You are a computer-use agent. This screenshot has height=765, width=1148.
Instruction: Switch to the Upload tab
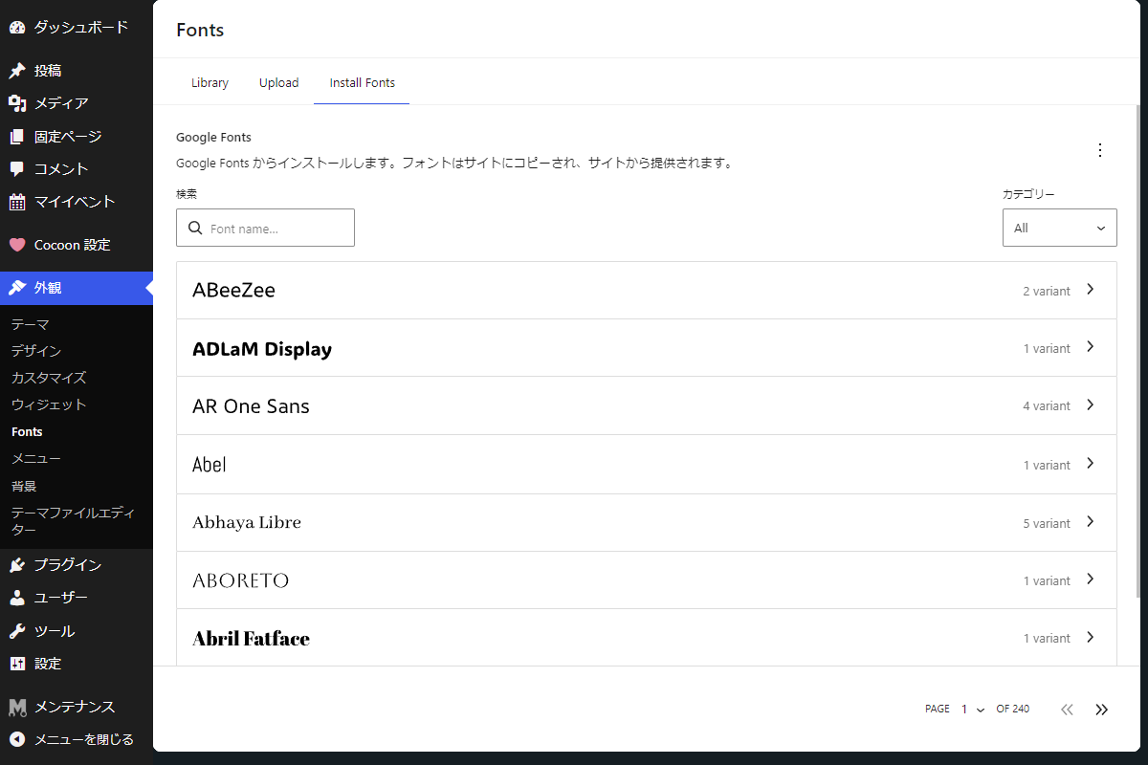(278, 83)
